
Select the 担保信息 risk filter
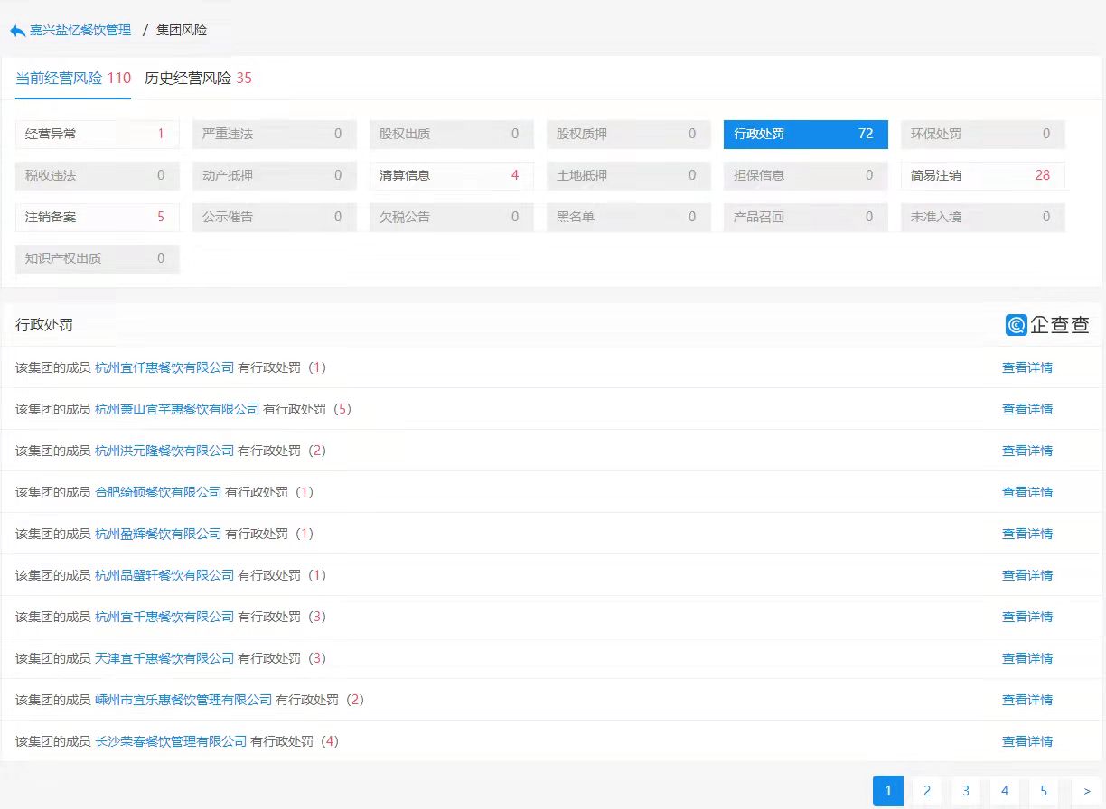pyautogui.click(x=806, y=176)
